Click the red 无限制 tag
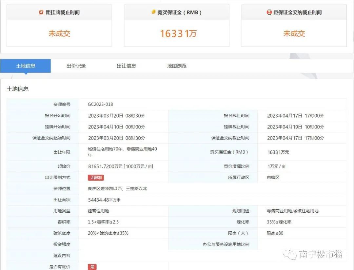354x270 pixels. (x=96, y=178)
